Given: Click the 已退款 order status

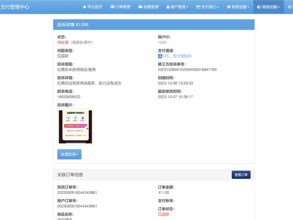Looking at the screenshot, I should [x=163, y=214].
